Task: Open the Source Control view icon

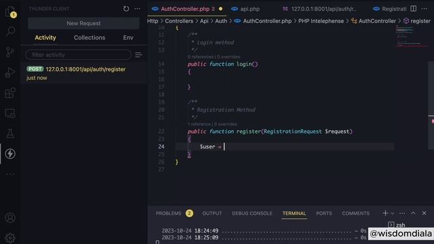Action: click(10, 52)
